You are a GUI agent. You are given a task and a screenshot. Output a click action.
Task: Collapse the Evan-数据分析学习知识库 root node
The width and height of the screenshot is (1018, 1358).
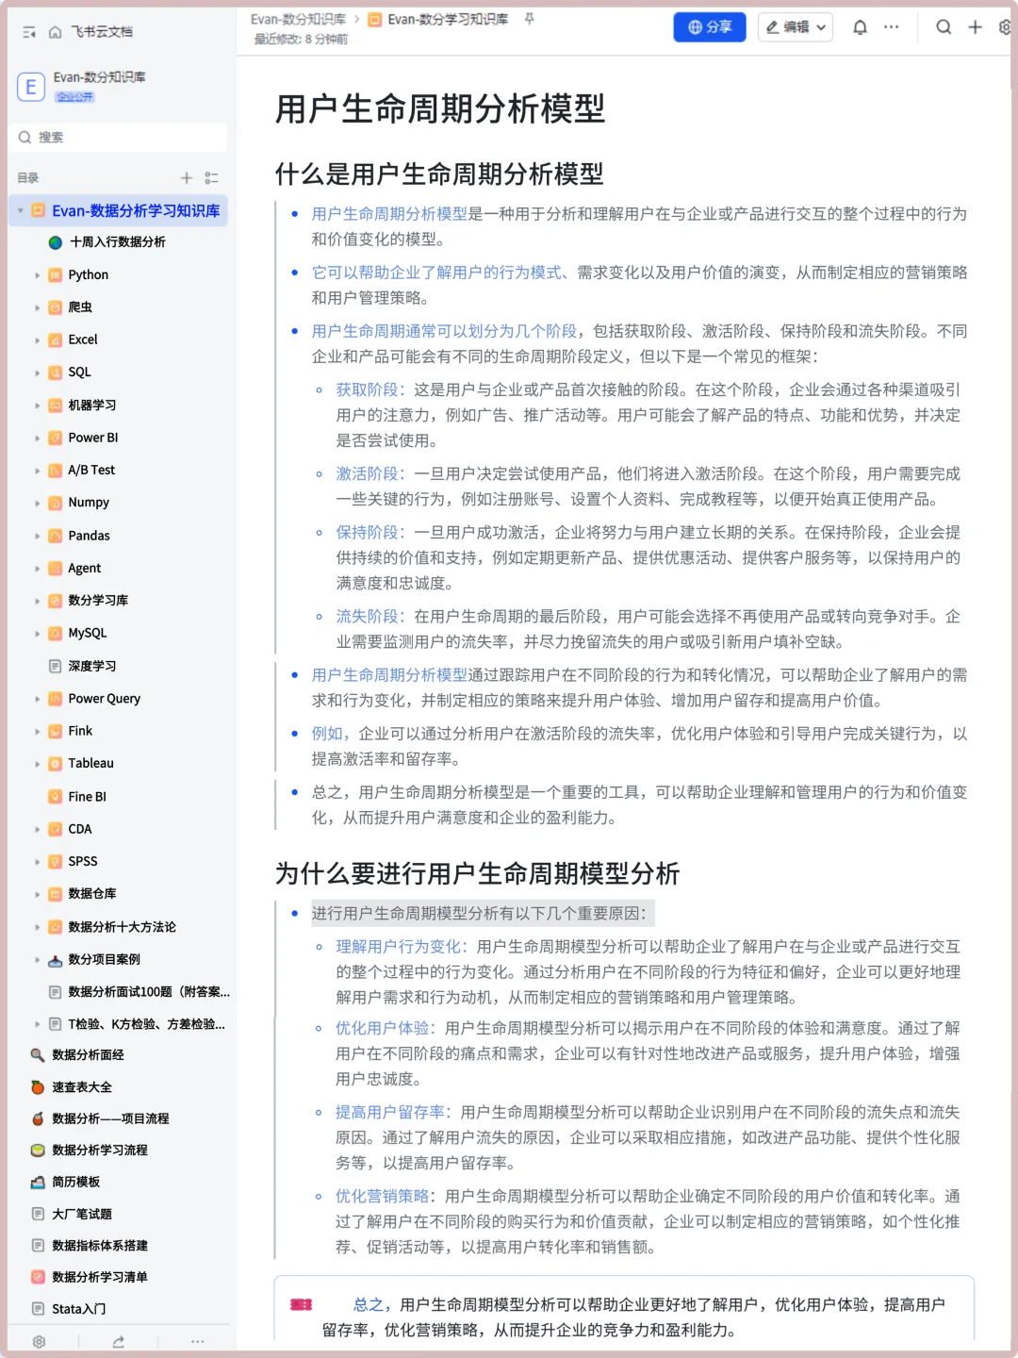click(x=21, y=211)
